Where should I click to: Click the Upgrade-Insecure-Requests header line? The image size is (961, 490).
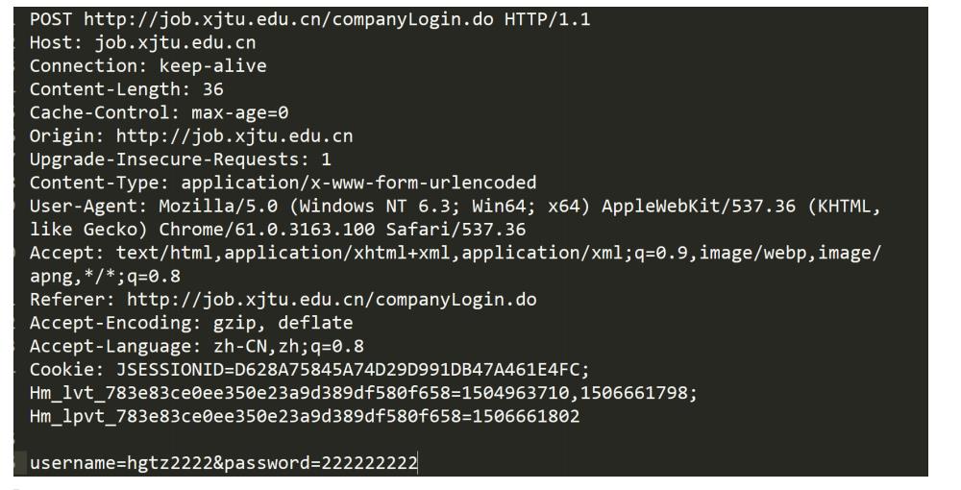tap(181, 159)
